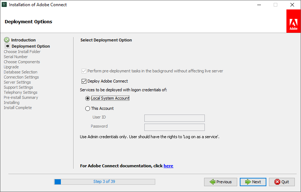Click the pre-deployment tasks checkbox
The height and width of the screenshot is (192, 301).
click(84, 71)
